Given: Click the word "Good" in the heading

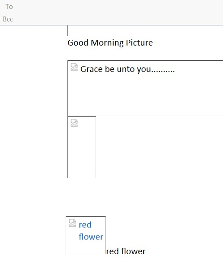Looking at the screenshot, I should (78, 43).
